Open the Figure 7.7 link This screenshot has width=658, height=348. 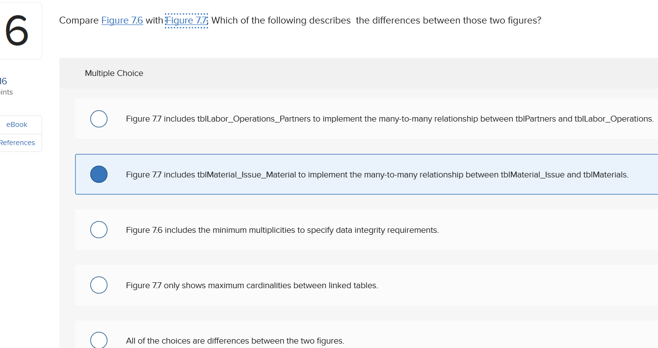coord(186,20)
